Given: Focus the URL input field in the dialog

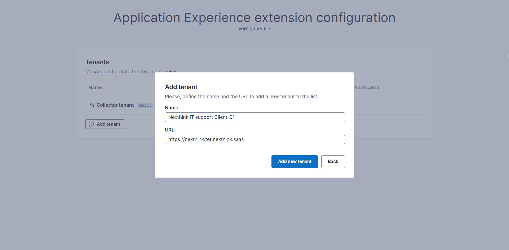Looking at the screenshot, I should [x=254, y=139].
